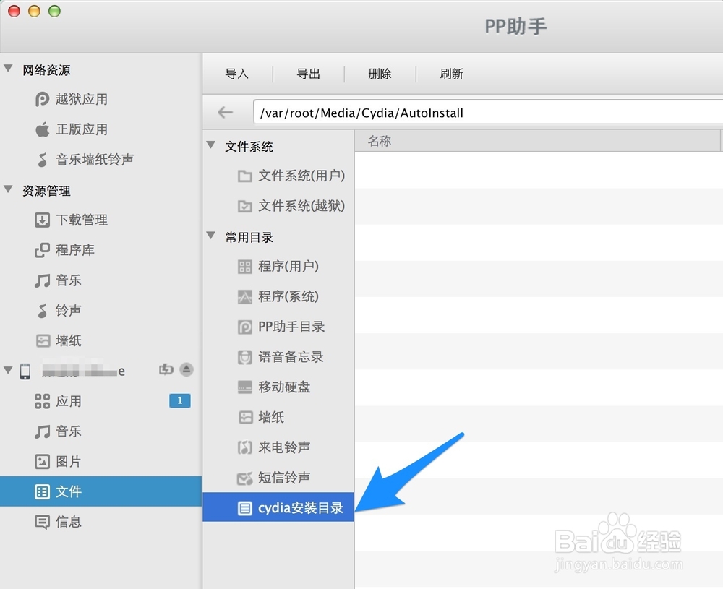Image resolution: width=723 pixels, height=589 pixels.
Task: Click the 程序(系统) app icon
Action: coord(245,297)
